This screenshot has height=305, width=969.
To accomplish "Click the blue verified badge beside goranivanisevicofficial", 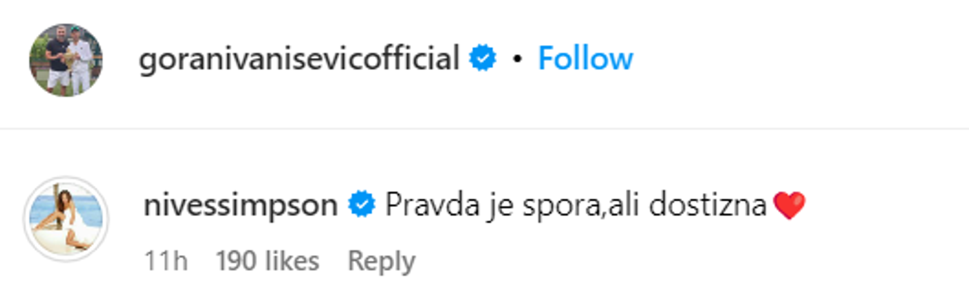I will tap(482, 58).
